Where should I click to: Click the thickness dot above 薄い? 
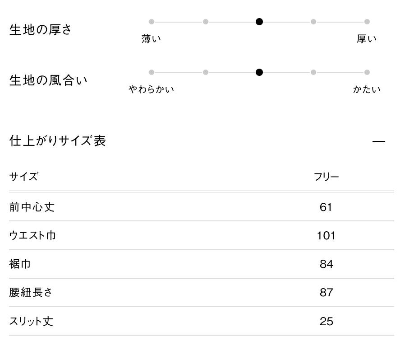[x=152, y=22]
